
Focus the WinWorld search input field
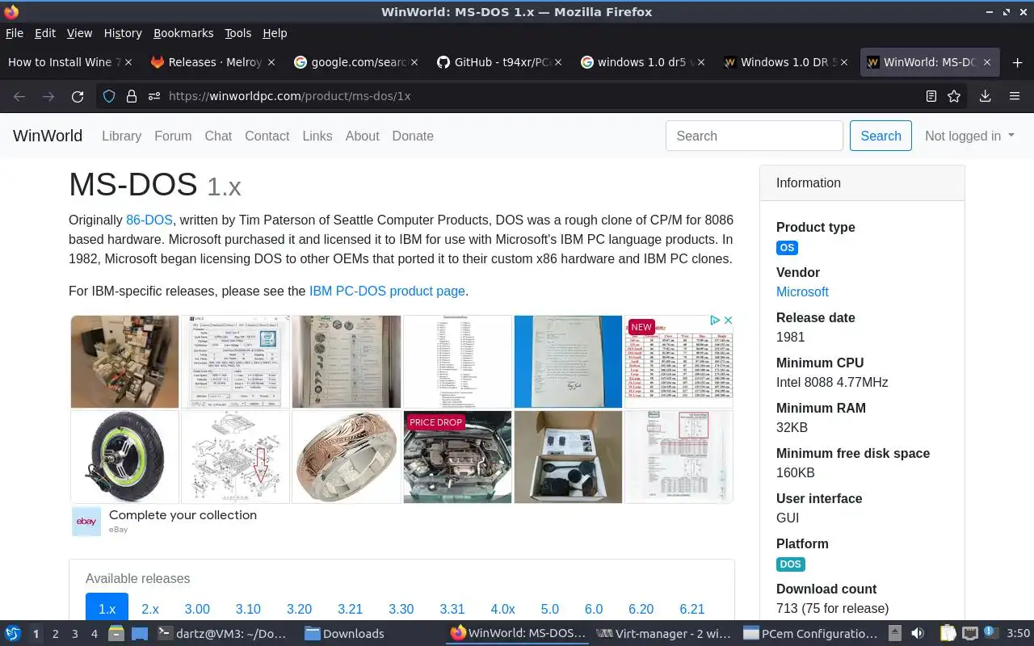point(754,136)
